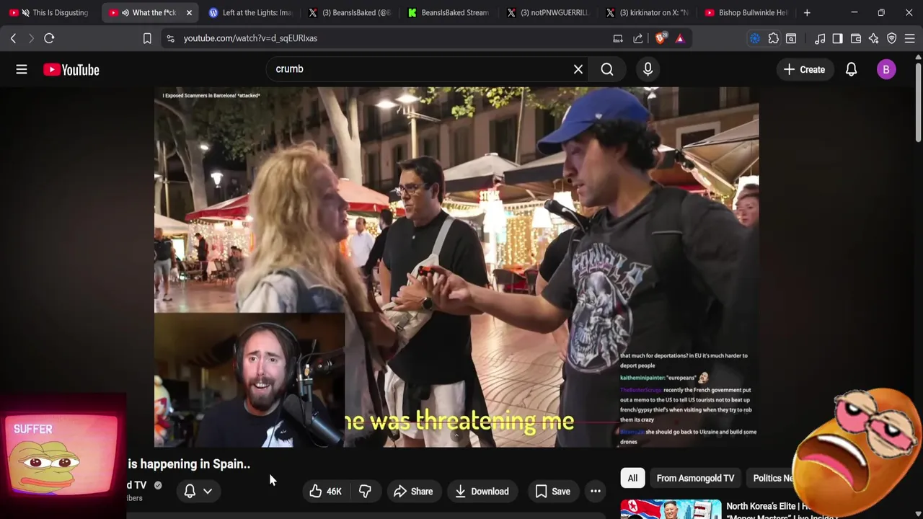The image size is (923, 519).
Task: Bookmark this page
Action: [x=147, y=38]
